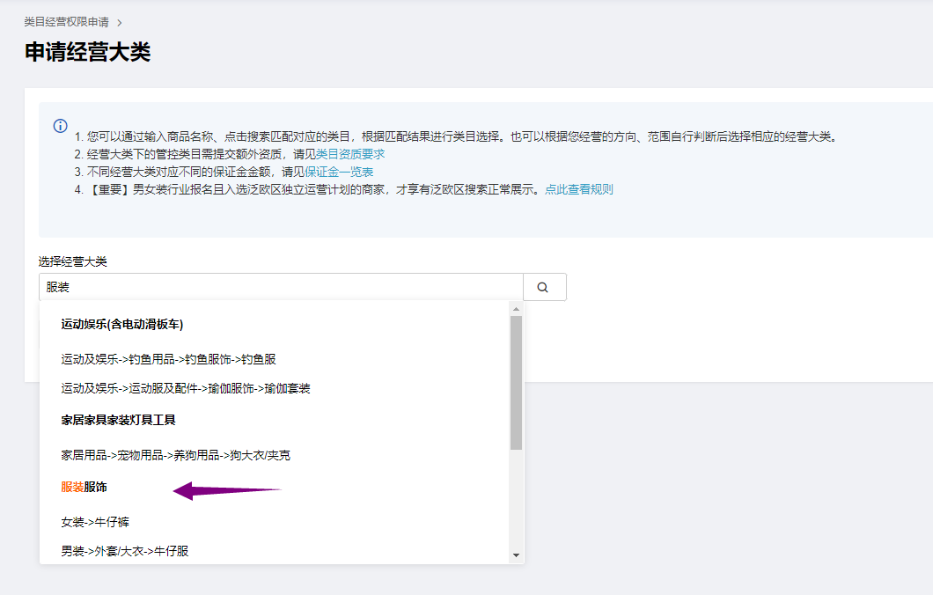Click the dropdown list scroll-down arrow

(x=516, y=555)
